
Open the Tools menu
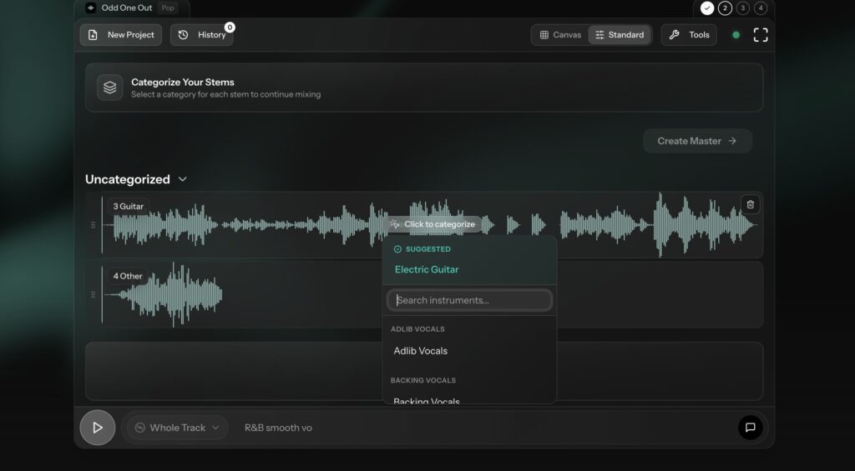tap(689, 35)
